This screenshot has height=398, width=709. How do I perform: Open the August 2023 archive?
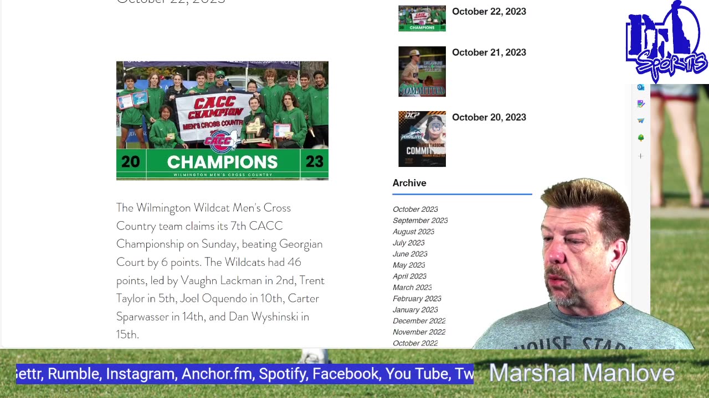coord(414,232)
